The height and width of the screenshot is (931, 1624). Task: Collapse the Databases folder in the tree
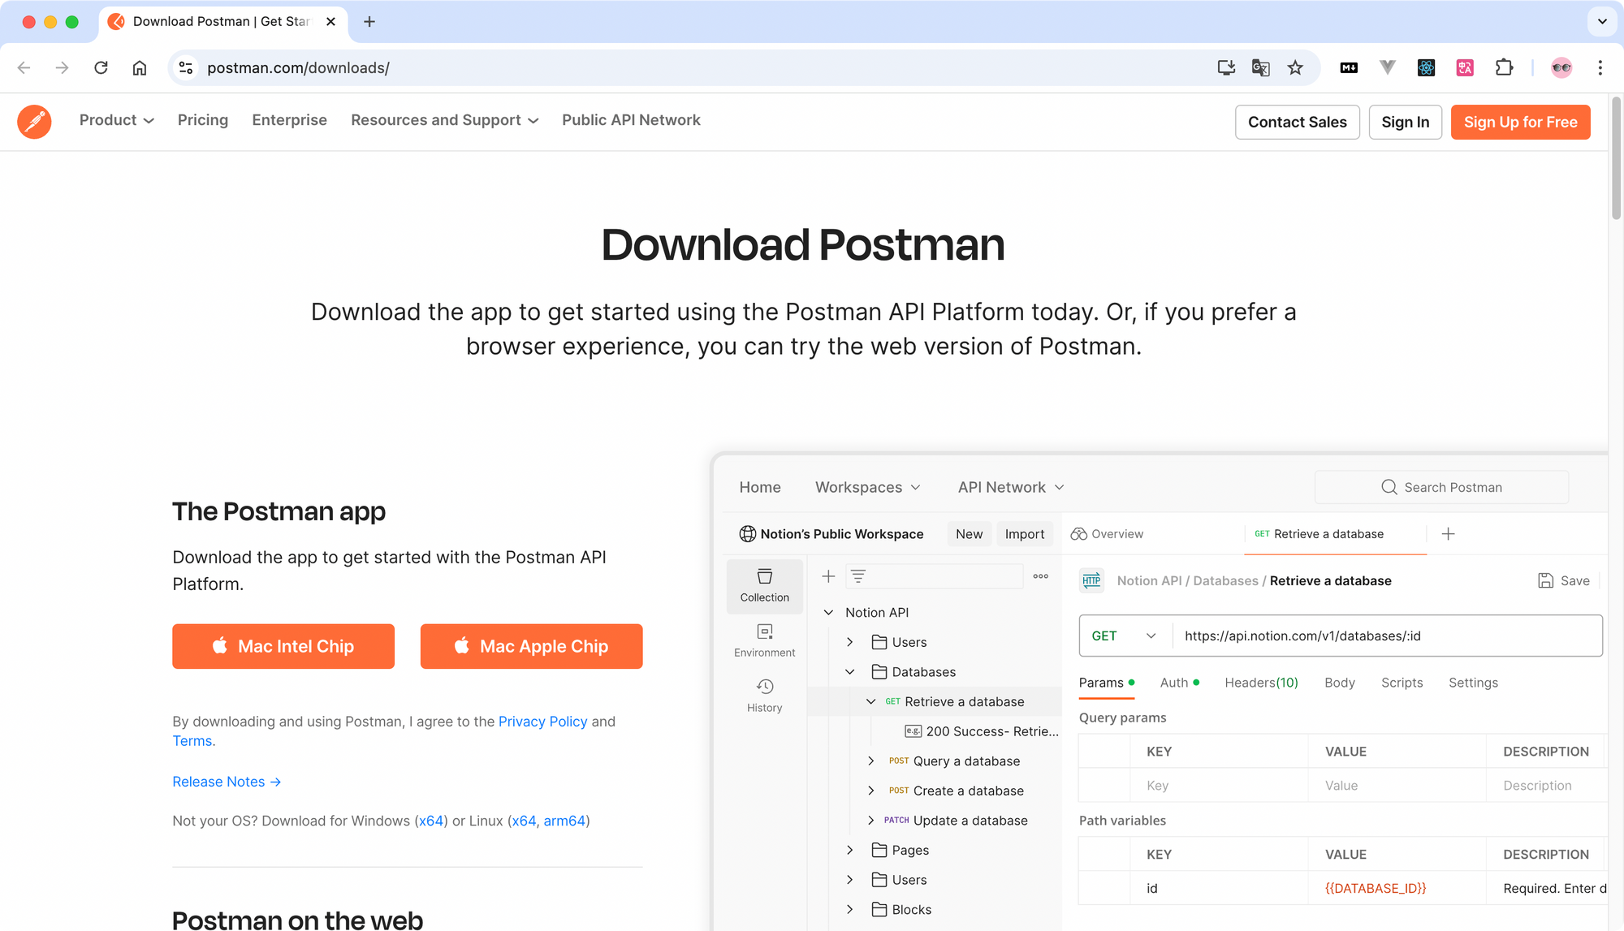(x=850, y=671)
